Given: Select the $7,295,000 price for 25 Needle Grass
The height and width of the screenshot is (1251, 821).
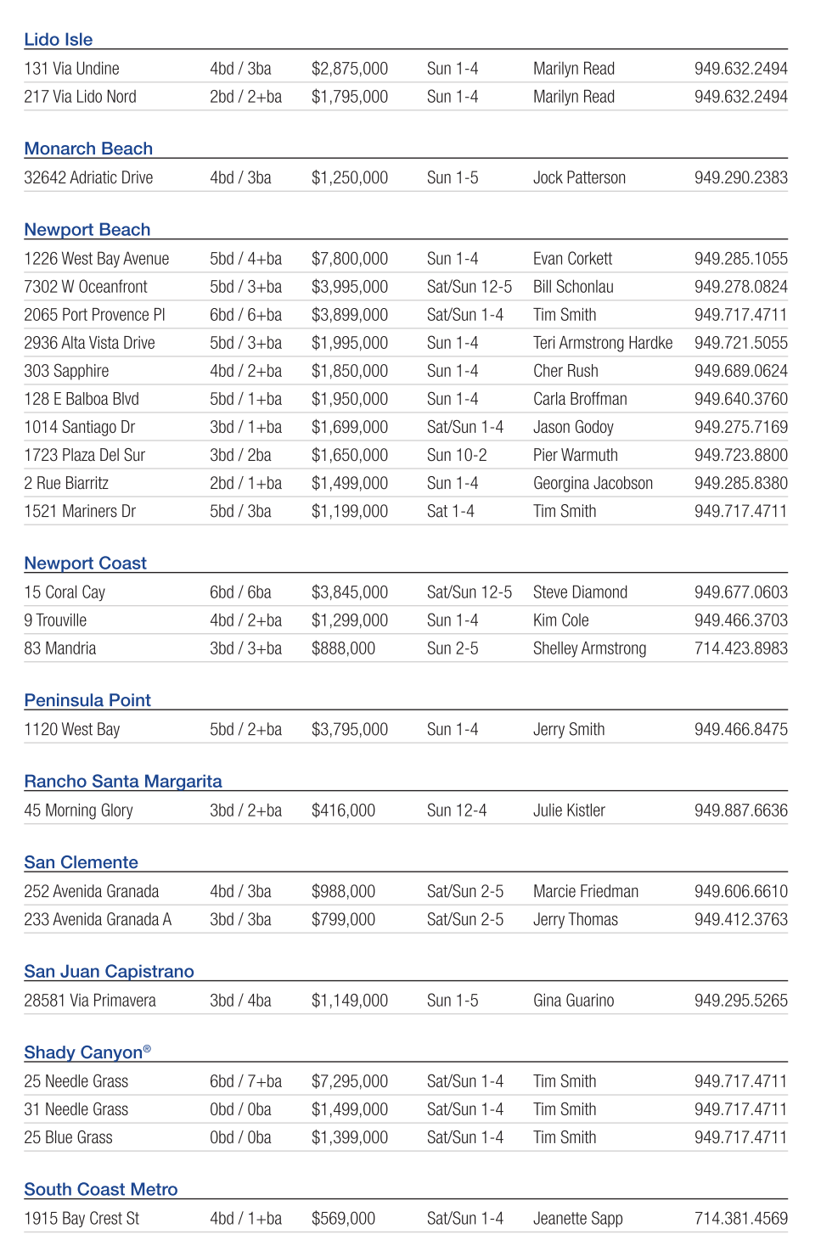Looking at the screenshot, I should click(349, 1081).
